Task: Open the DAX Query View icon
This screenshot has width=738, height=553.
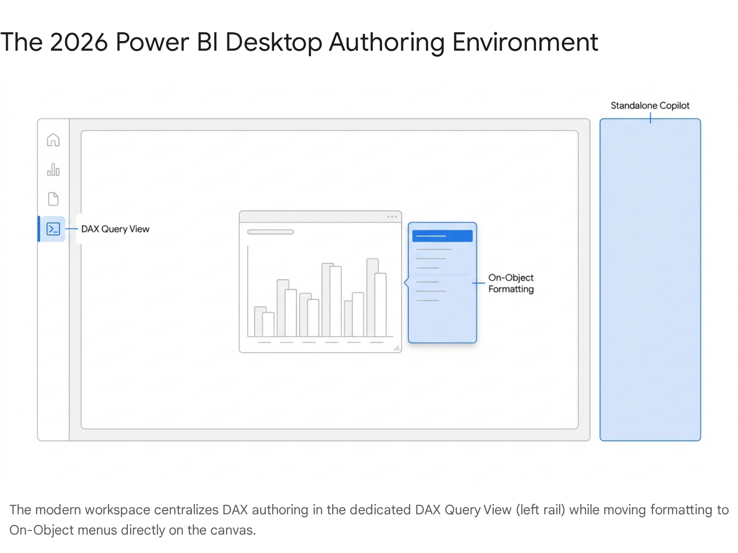Action: click(x=53, y=229)
